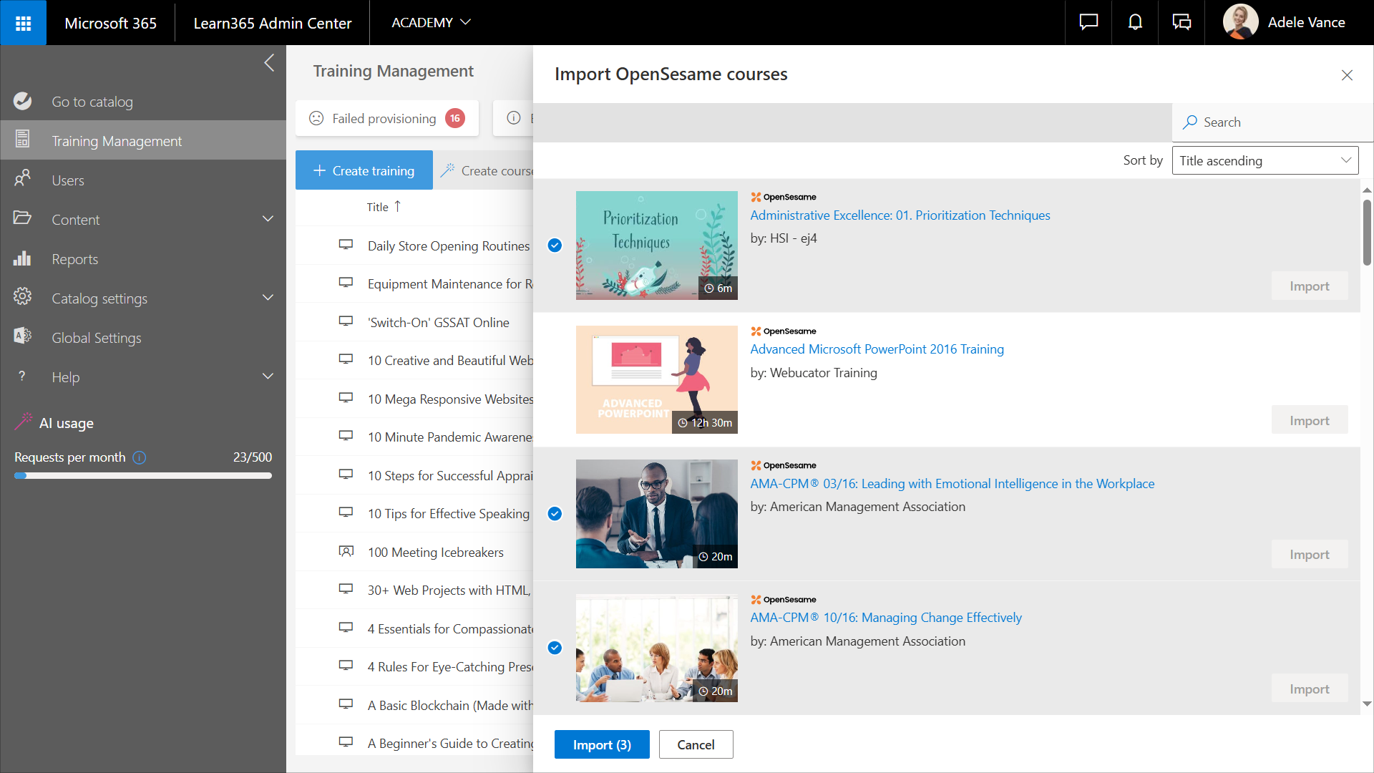1374x773 pixels.
Task: Open the chat feedback icon in header
Action: (1088, 22)
